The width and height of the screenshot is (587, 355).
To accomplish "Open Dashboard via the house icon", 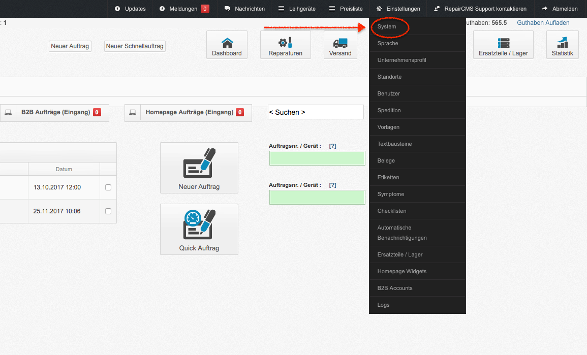I will pos(227,43).
